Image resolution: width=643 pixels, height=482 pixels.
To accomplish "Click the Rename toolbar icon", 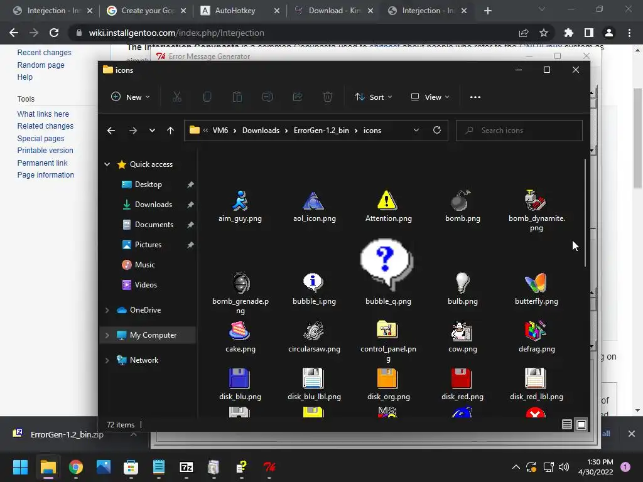I will pos(267,97).
